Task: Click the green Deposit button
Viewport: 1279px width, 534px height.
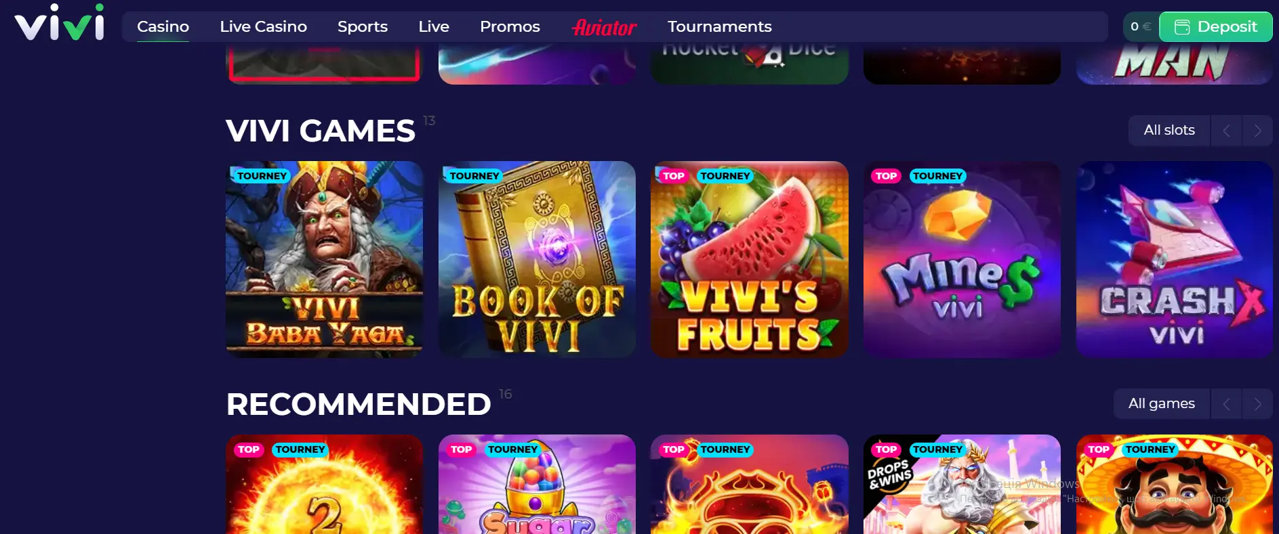Action: tap(1215, 26)
